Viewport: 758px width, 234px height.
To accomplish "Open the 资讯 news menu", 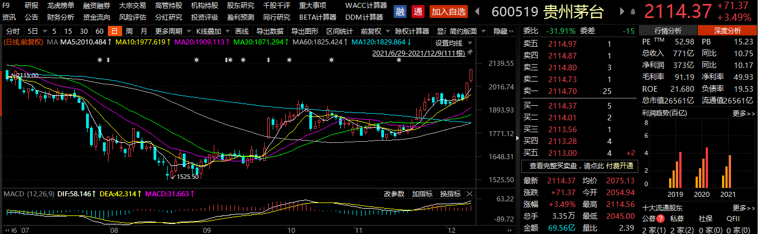I will (x=9, y=17).
